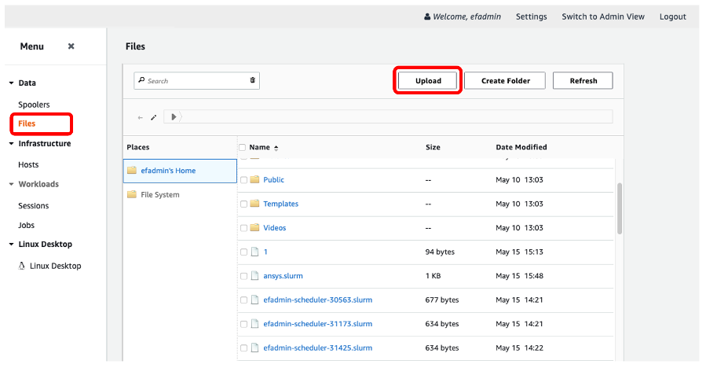Viewport: 706px width, 368px height.
Task: Select the Templates folder checkbox
Action: 243,204
